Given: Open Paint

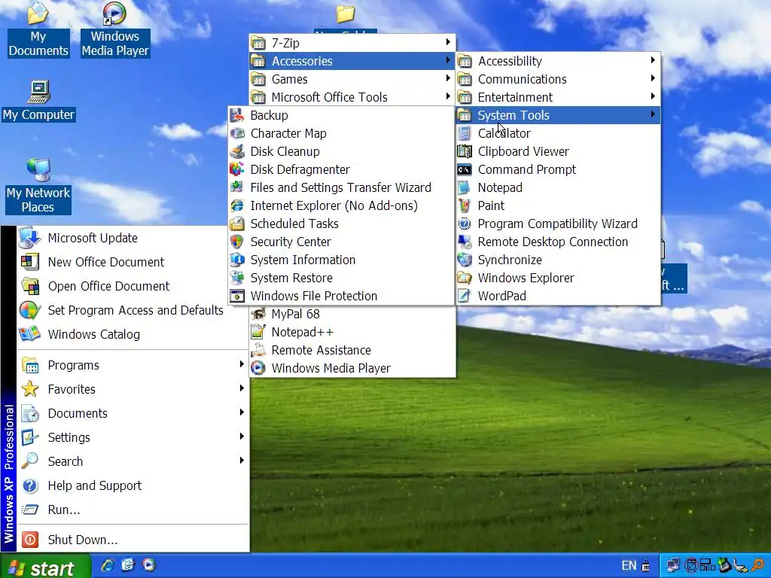Looking at the screenshot, I should tap(558, 206).
